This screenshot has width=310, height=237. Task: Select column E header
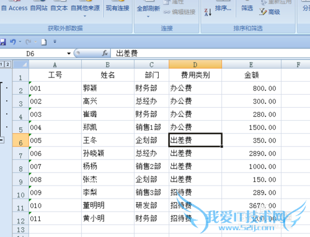(251, 64)
